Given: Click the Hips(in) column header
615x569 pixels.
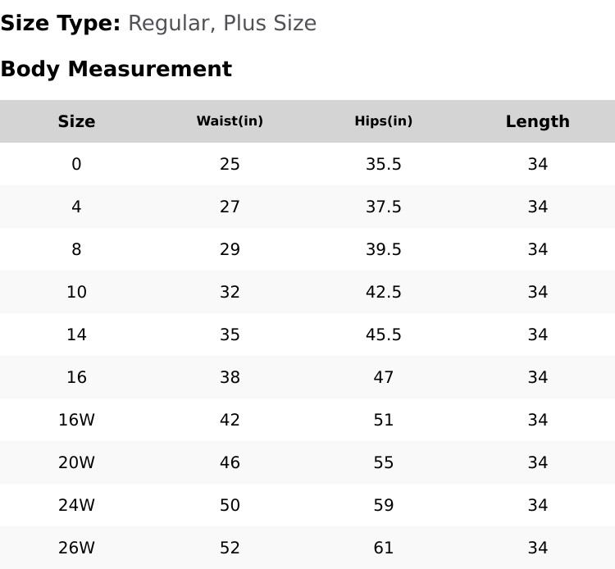Looking at the screenshot, I should 383,121.
